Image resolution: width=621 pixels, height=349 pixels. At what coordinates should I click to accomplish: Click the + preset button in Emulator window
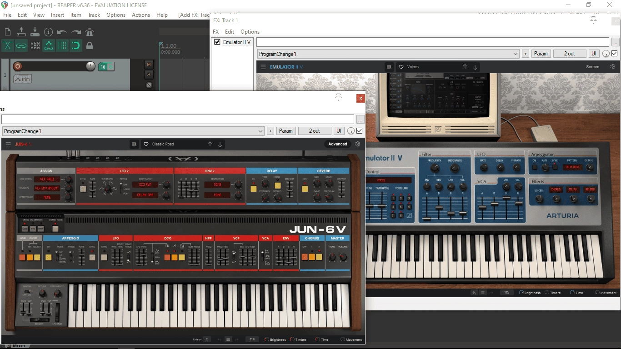coord(526,54)
